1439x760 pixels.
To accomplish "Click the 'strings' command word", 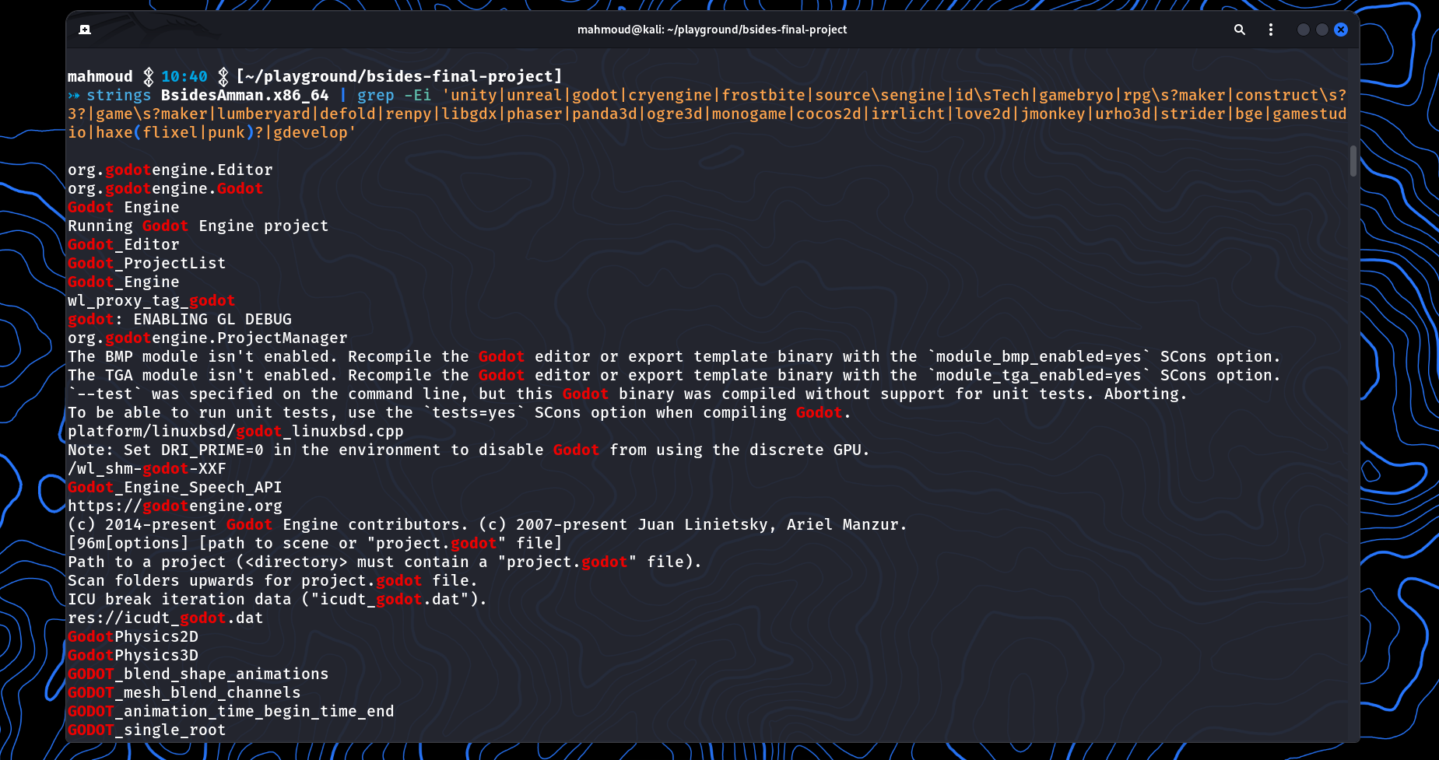I will click(x=118, y=95).
